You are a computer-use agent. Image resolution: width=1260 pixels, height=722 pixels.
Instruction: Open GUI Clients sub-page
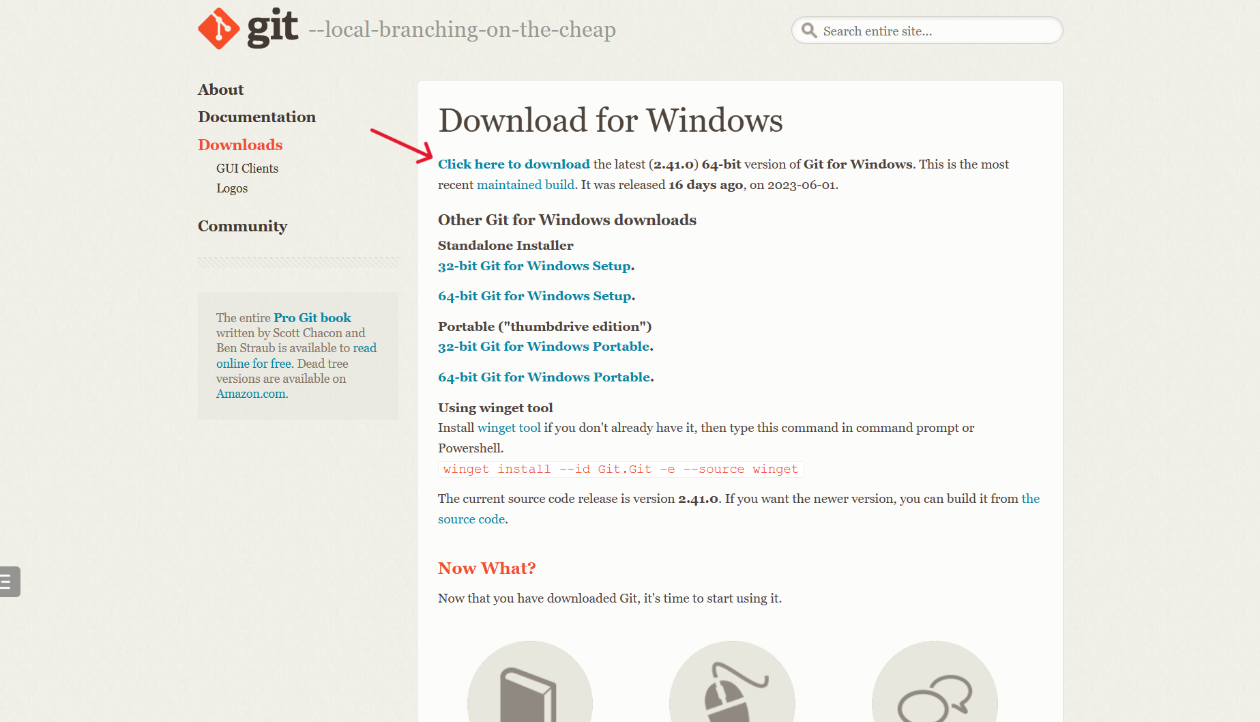[247, 169]
